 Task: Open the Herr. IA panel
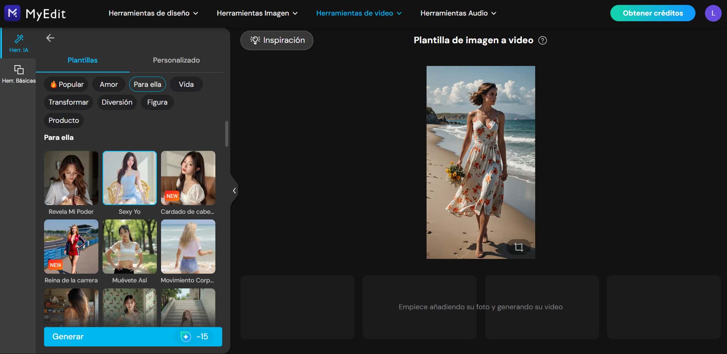tap(18, 42)
